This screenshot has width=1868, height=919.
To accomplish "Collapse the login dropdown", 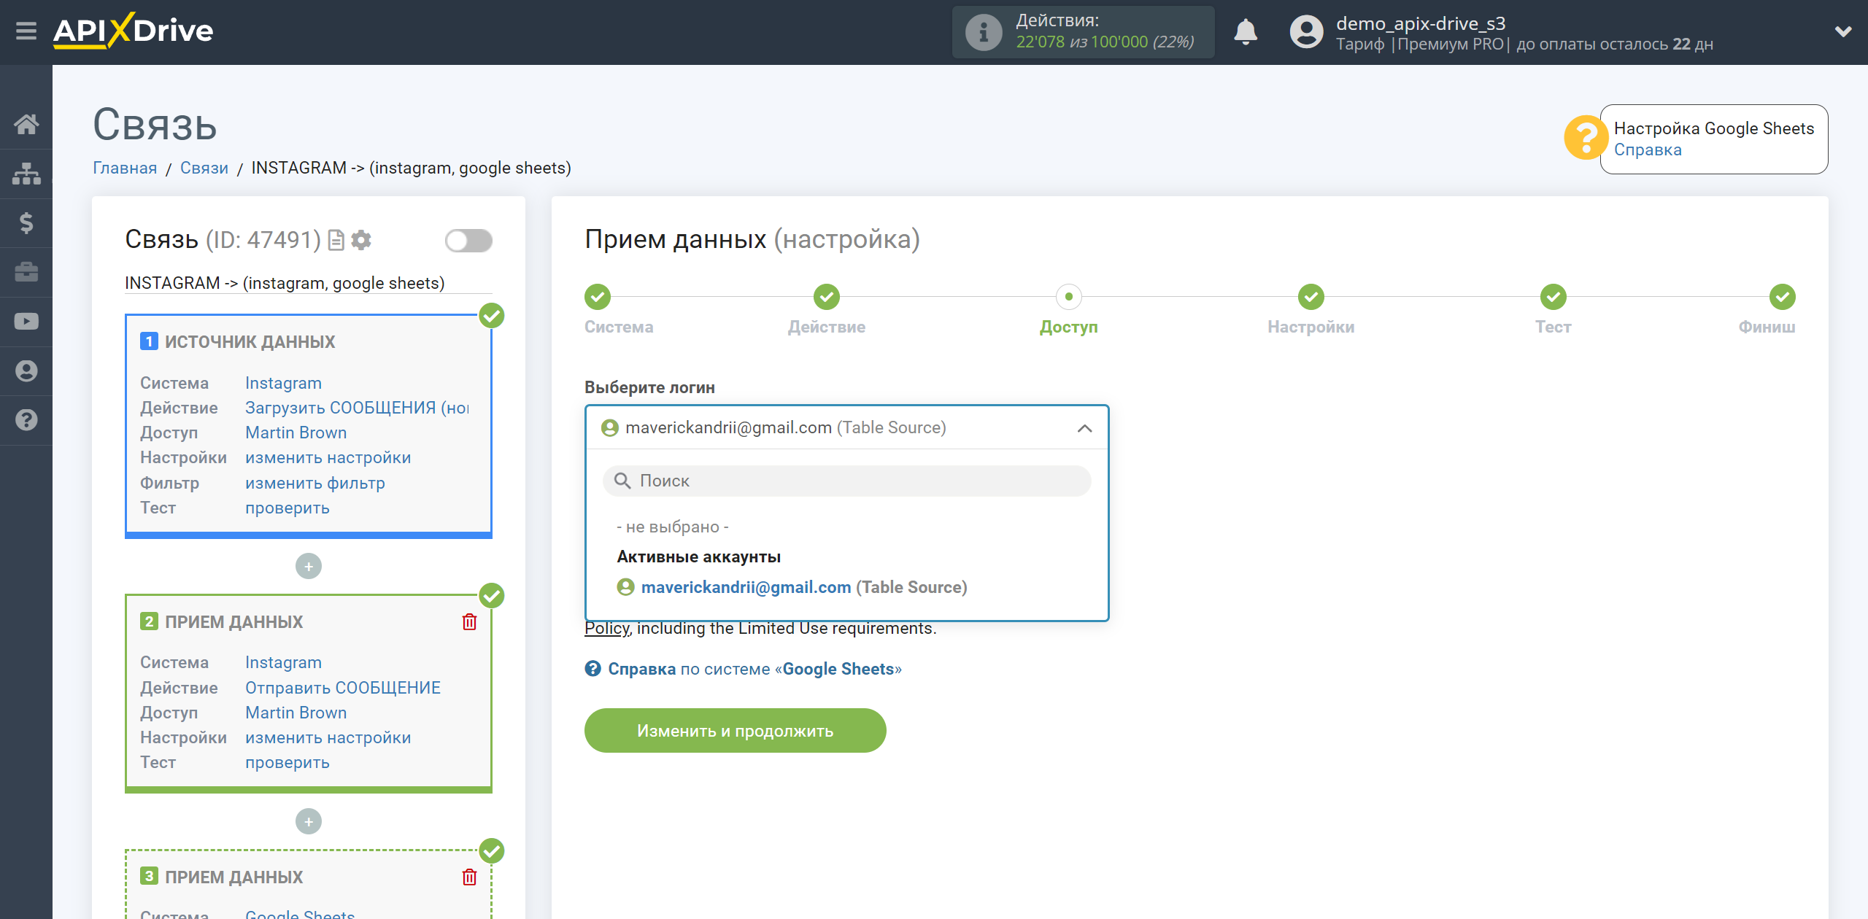I will 1084,428.
